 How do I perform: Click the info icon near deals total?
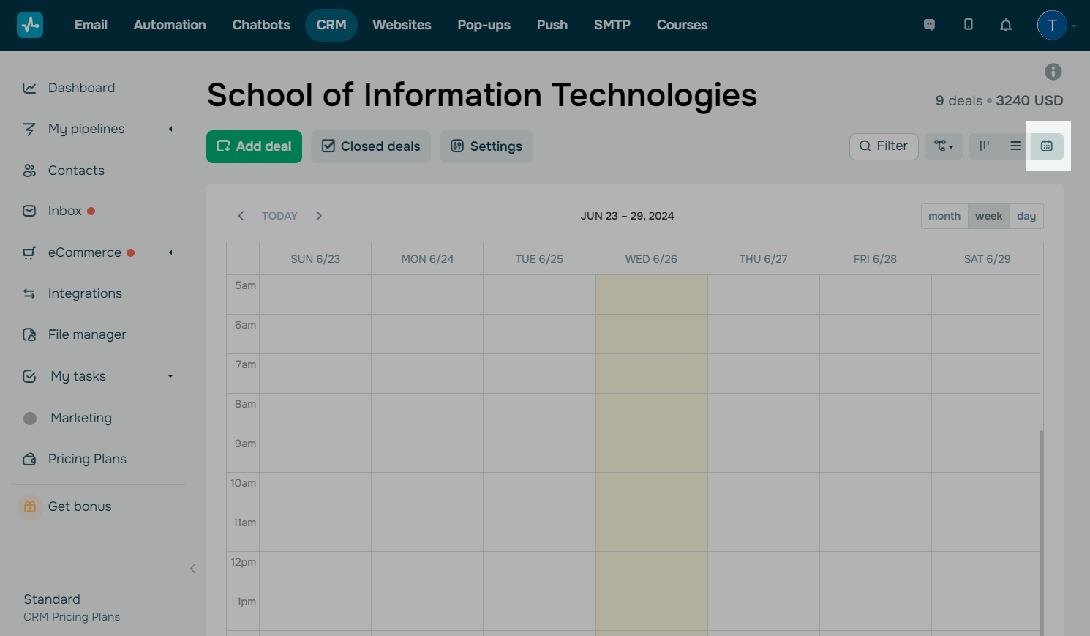(x=1053, y=72)
